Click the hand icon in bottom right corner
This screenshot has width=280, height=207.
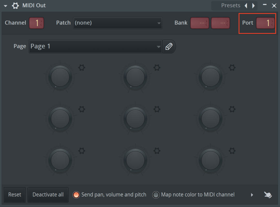[268, 195]
